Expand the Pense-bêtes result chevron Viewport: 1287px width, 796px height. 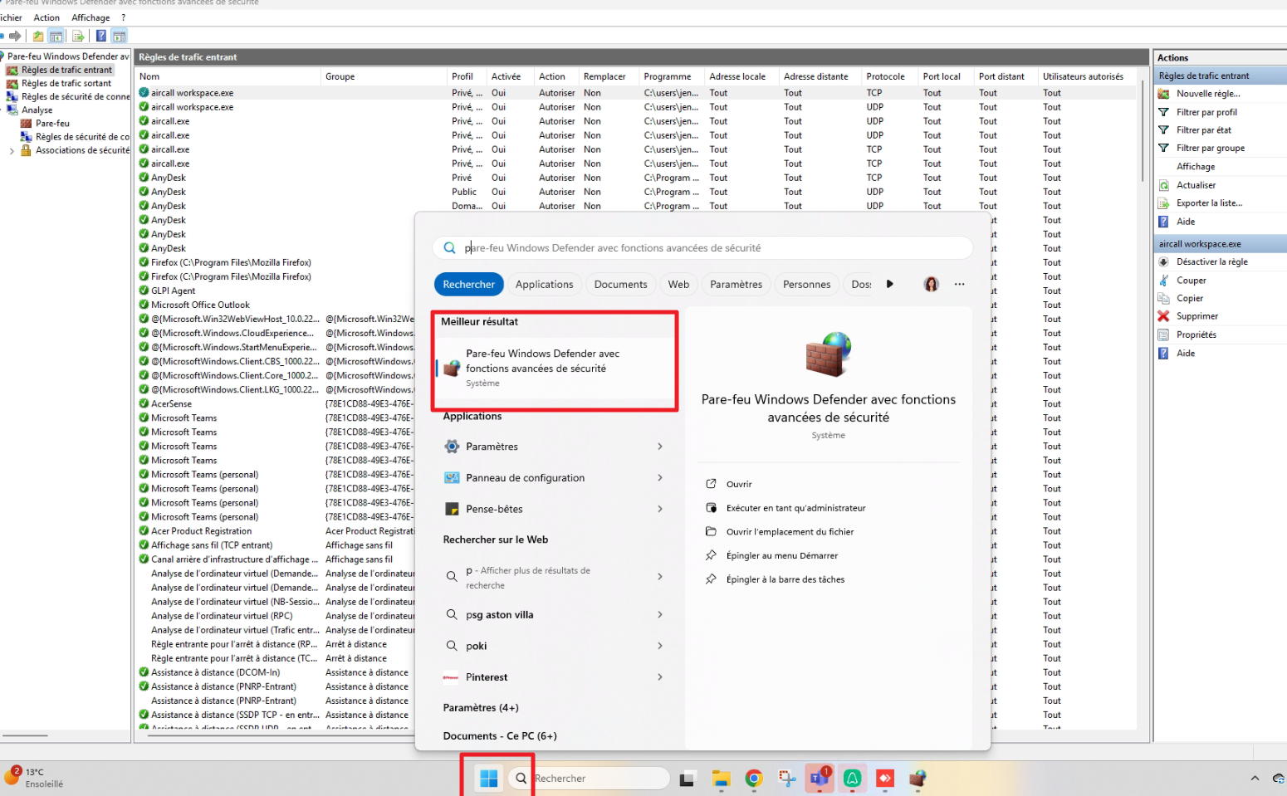pos(660,509)
